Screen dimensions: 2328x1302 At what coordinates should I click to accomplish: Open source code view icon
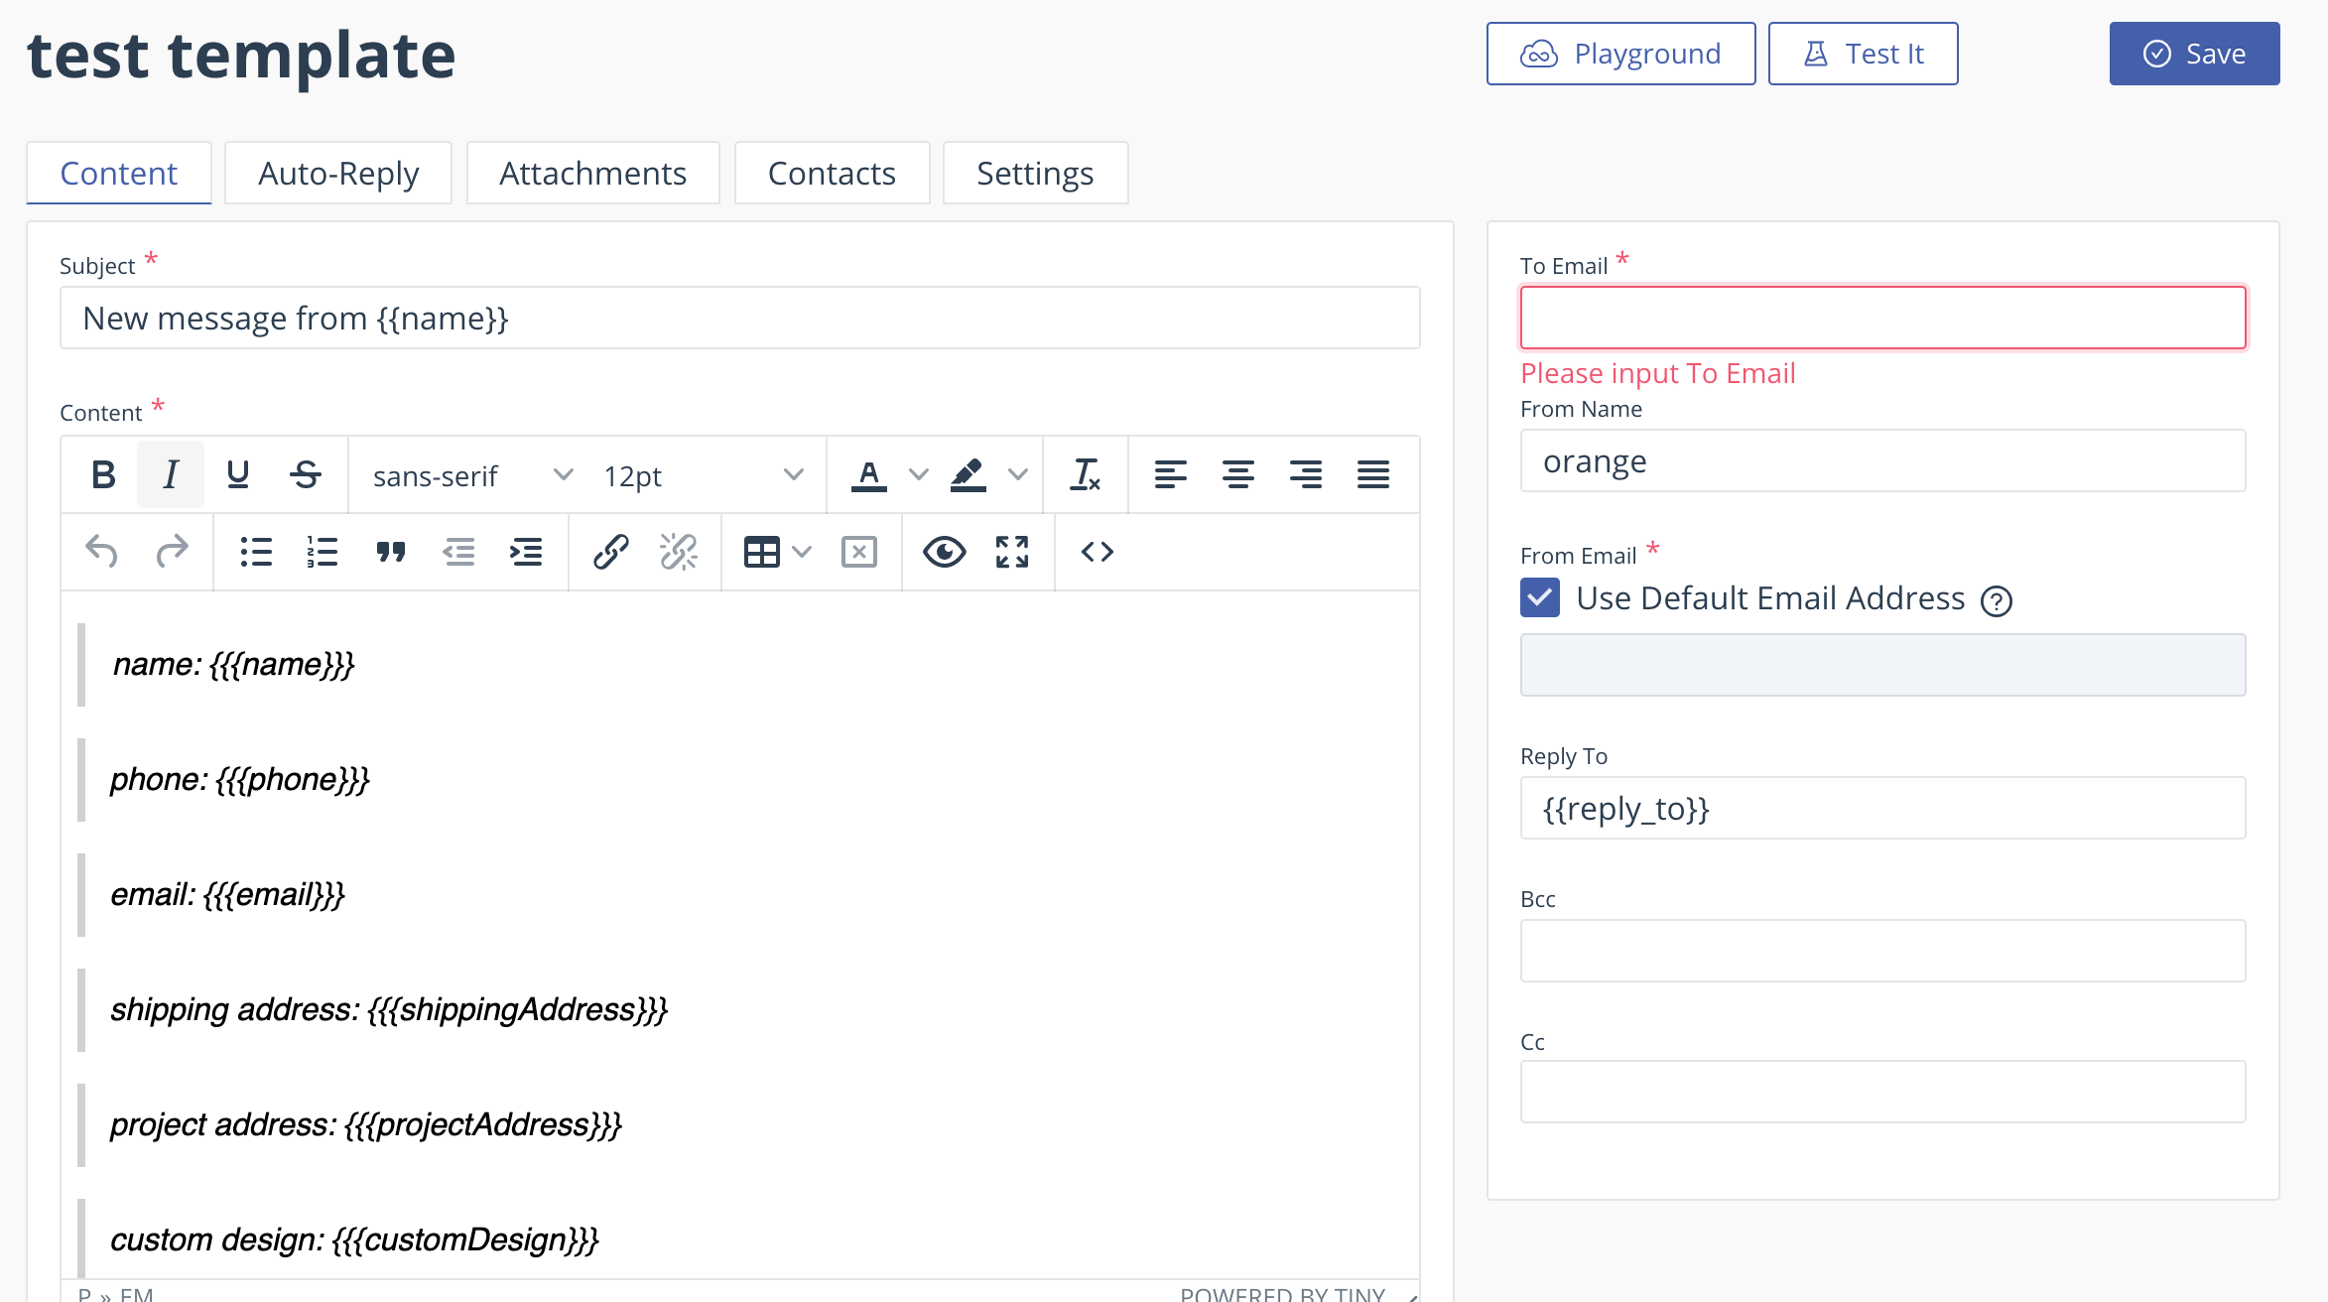pyautogui.click(x=1097, y=552)
